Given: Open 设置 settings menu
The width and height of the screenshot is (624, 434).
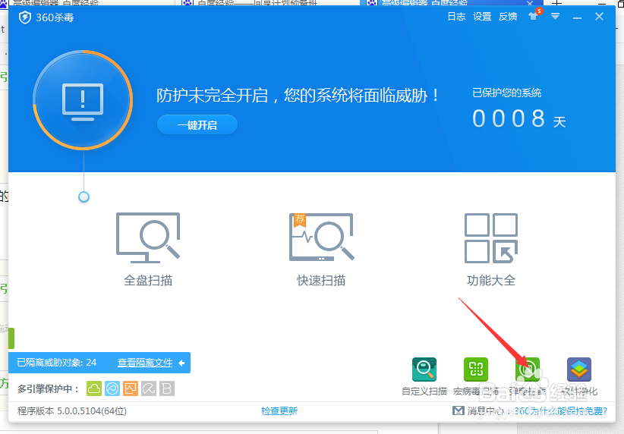Looking at the screenshot, I should click(482, 16).
